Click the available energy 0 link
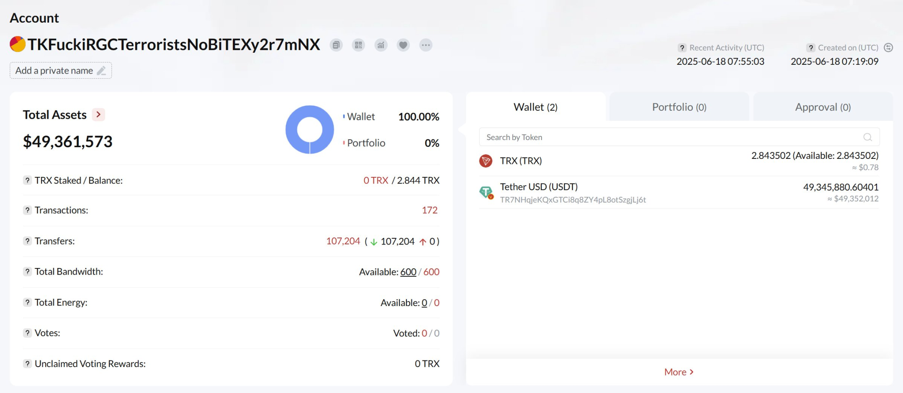Image resolution: width=903 pixels, height=393 pixels. [424, 303]
